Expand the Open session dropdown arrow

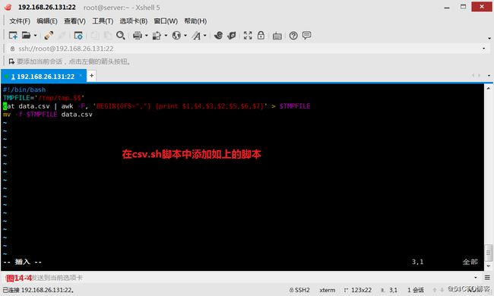coord(35,35)
